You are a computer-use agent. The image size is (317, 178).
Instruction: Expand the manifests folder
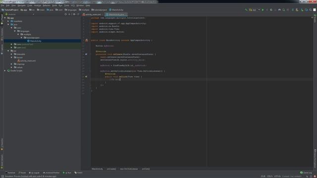[x=8, y=21]
